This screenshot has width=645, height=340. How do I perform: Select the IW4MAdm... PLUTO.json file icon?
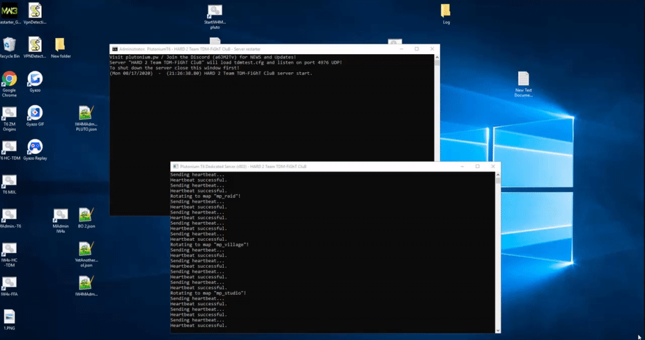coord(86,118)
